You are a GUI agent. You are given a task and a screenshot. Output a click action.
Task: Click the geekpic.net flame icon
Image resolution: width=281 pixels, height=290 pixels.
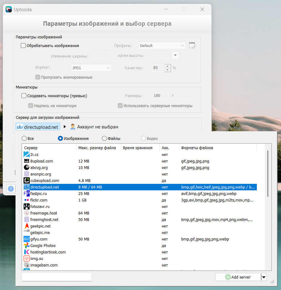[x=27, y=226]
